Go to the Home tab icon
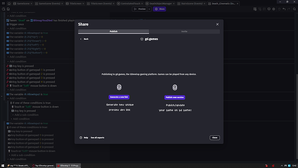Viewport: 298px width, 168px height. pyautogui.click(x=9, y=3)
